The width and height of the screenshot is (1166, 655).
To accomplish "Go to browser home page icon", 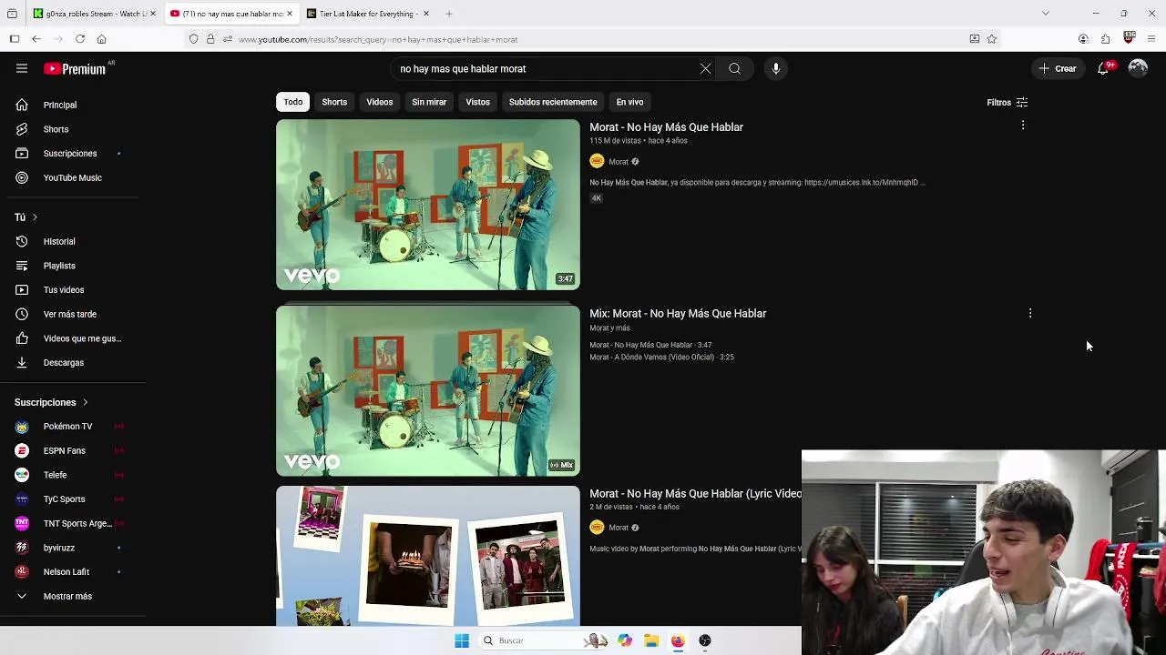I will [x=101, y=39].
